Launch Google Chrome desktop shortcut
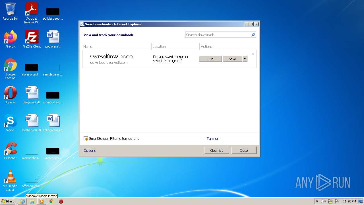The width and height of the screenshot is (364, 205). click(10, 69)
